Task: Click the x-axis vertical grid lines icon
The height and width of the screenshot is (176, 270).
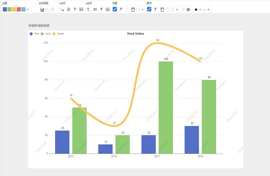Action: (x=68, y=9)
